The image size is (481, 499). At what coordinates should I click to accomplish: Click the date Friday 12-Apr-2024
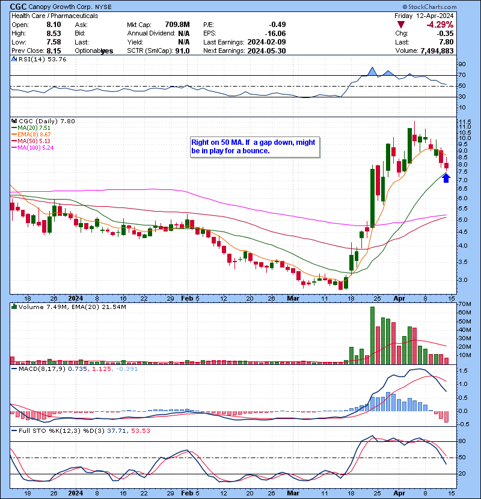424,16
